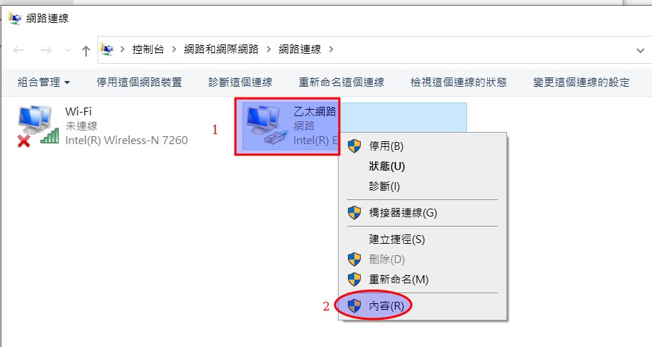
Task: Click 停用這個網路裝置 toolbar button
Action: click(139, 82)
